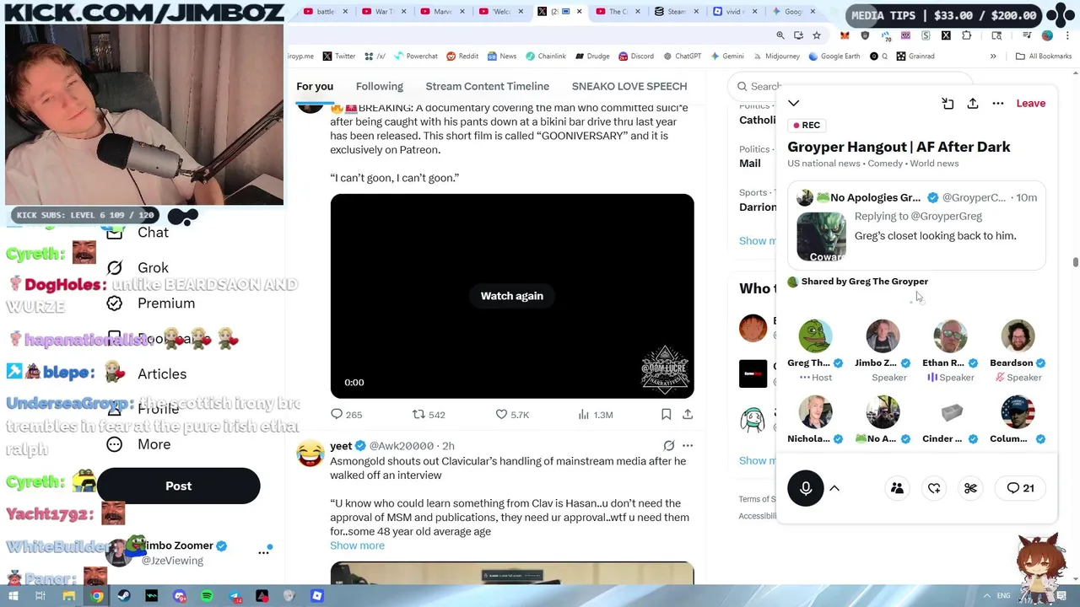Show more in Who to follow

757,460
